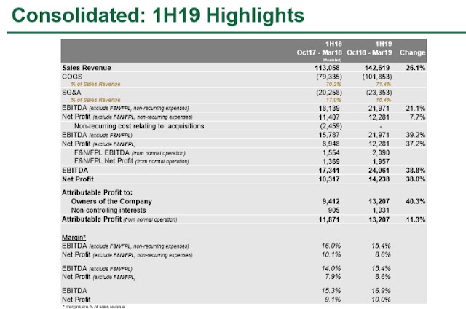This screenshot has width=466, height=309.
Task: Select the 10.1% net profit margin
Action: (331, 255)
